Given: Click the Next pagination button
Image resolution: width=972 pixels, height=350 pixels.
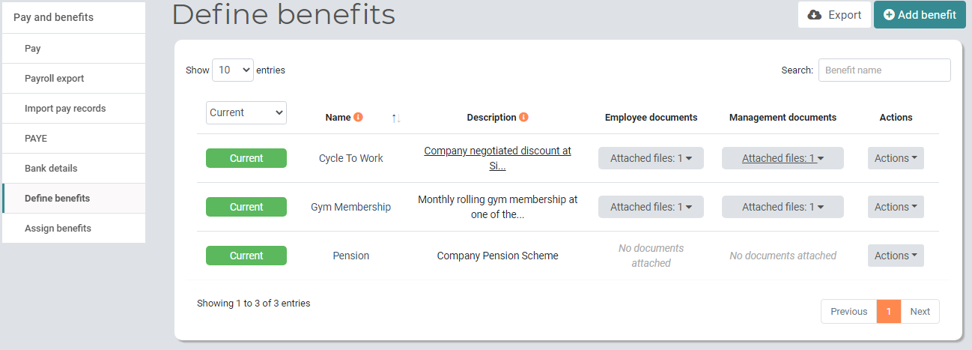Looking at the screenshot, I should click(x=920, y=312).
